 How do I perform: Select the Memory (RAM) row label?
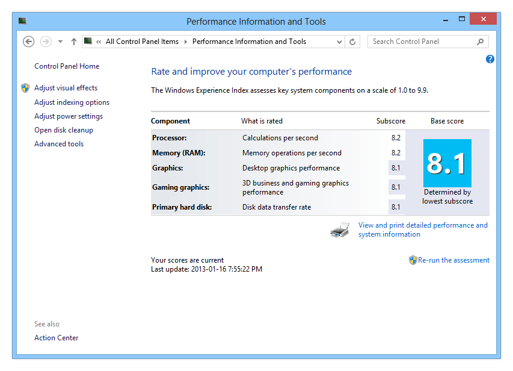179,153
